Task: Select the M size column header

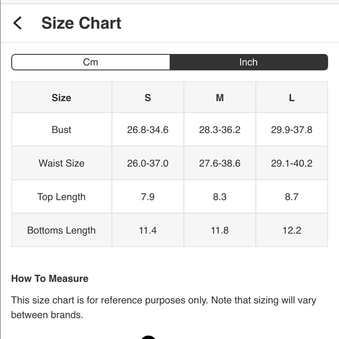Action: (220, 98)
